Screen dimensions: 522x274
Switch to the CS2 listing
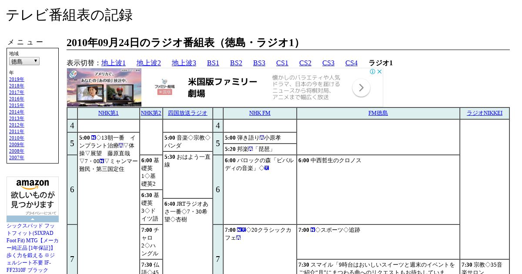(x=305, y=63)
